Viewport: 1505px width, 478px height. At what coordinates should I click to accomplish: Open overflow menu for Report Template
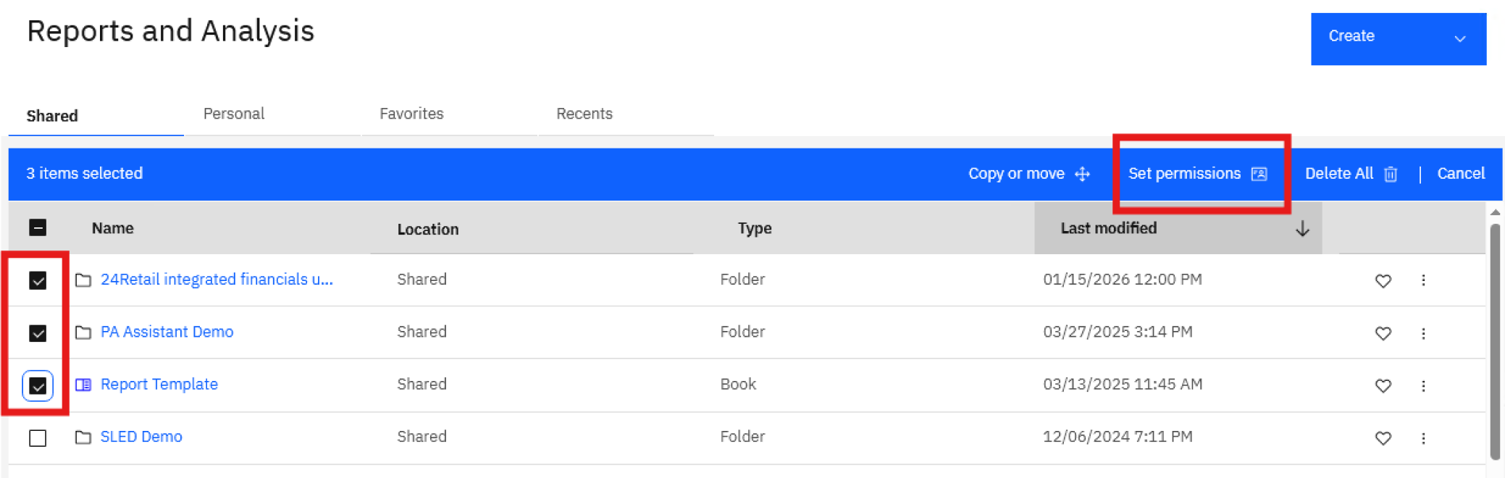click(1423, 385)
